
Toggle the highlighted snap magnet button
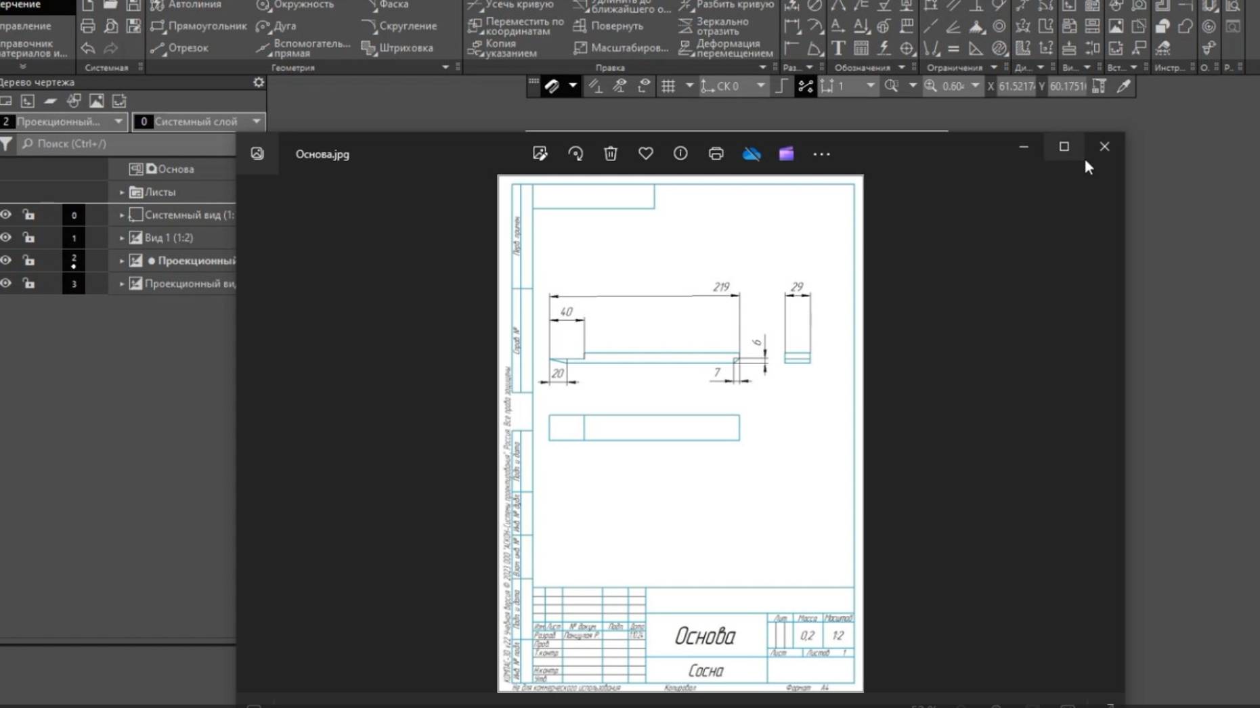coord(552,86)
